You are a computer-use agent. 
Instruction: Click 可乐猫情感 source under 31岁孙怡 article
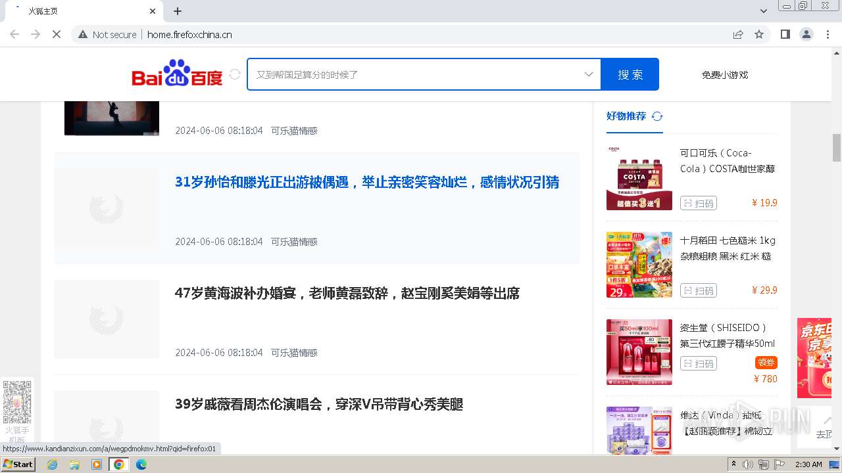(294, 242)
